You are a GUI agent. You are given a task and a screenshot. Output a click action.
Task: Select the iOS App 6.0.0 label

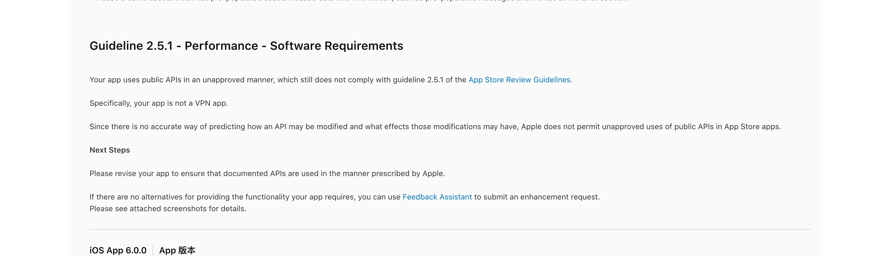118,250
